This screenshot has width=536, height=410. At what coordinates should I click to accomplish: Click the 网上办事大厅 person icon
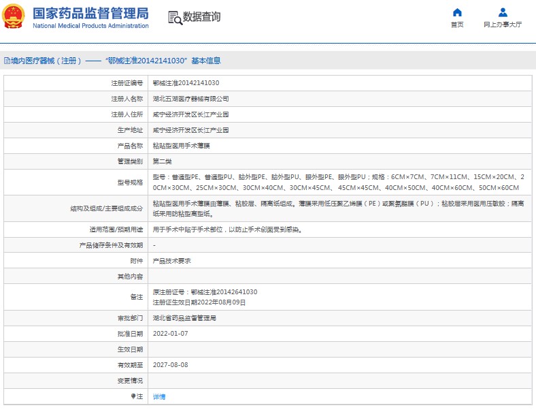[503, 12]
